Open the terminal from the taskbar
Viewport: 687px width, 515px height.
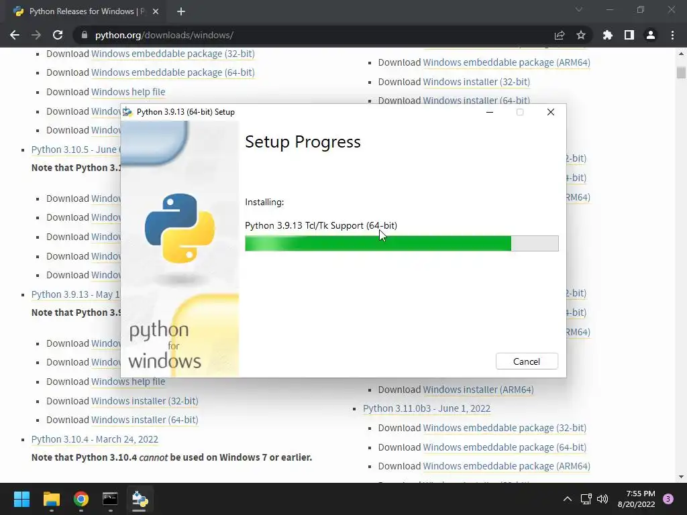coord(111,499)
